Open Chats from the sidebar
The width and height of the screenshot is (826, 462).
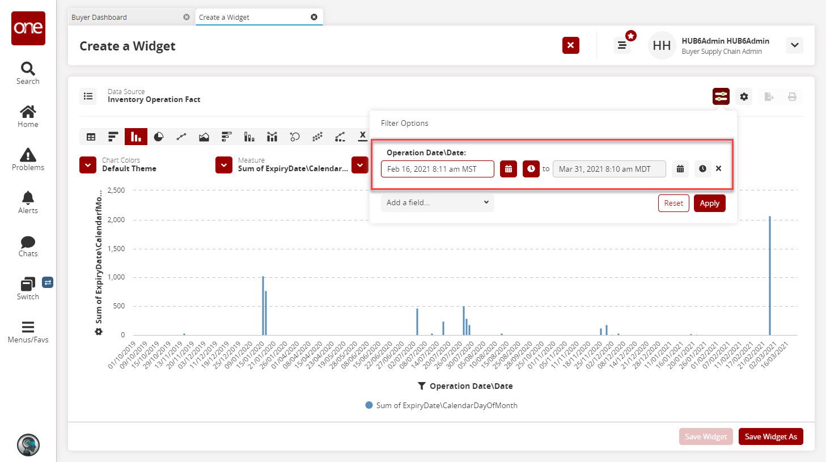[28, 245]
